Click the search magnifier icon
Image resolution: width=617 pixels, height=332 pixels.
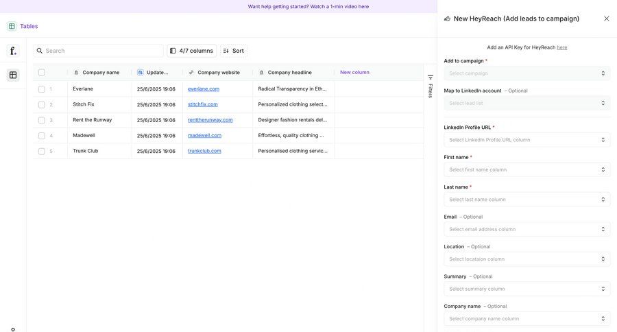coord(39,51)
